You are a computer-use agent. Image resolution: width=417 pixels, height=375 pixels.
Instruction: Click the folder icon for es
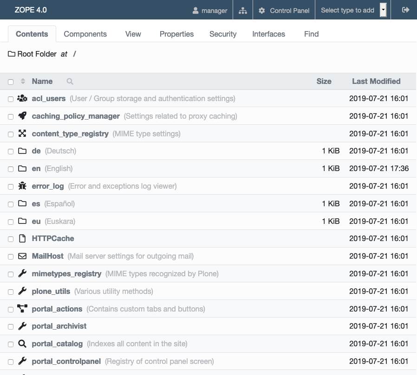22,203
